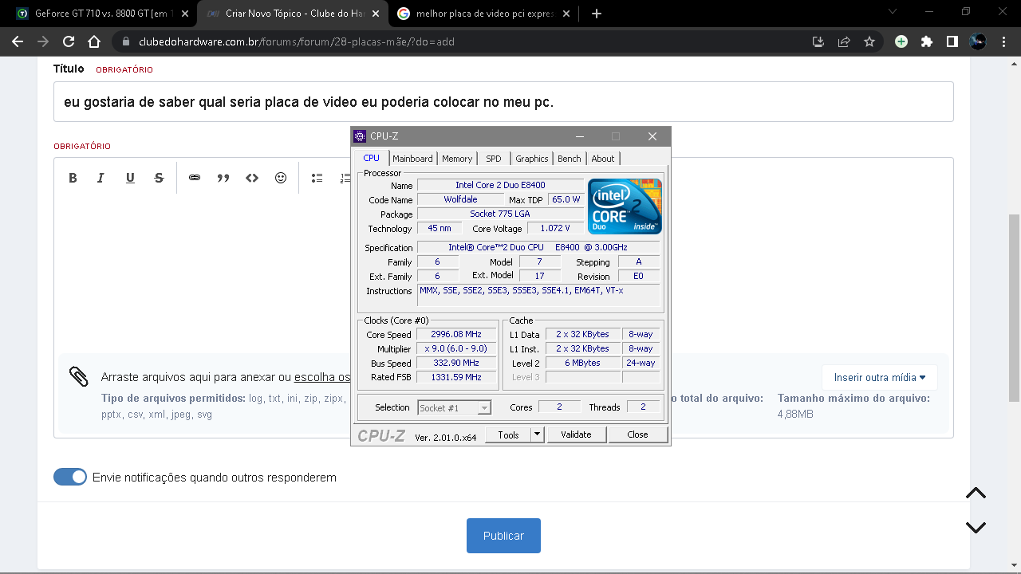Viewport: 1021px width, 574px height.
Task: Click the 45 nm technology value
Action: point(440,228)
